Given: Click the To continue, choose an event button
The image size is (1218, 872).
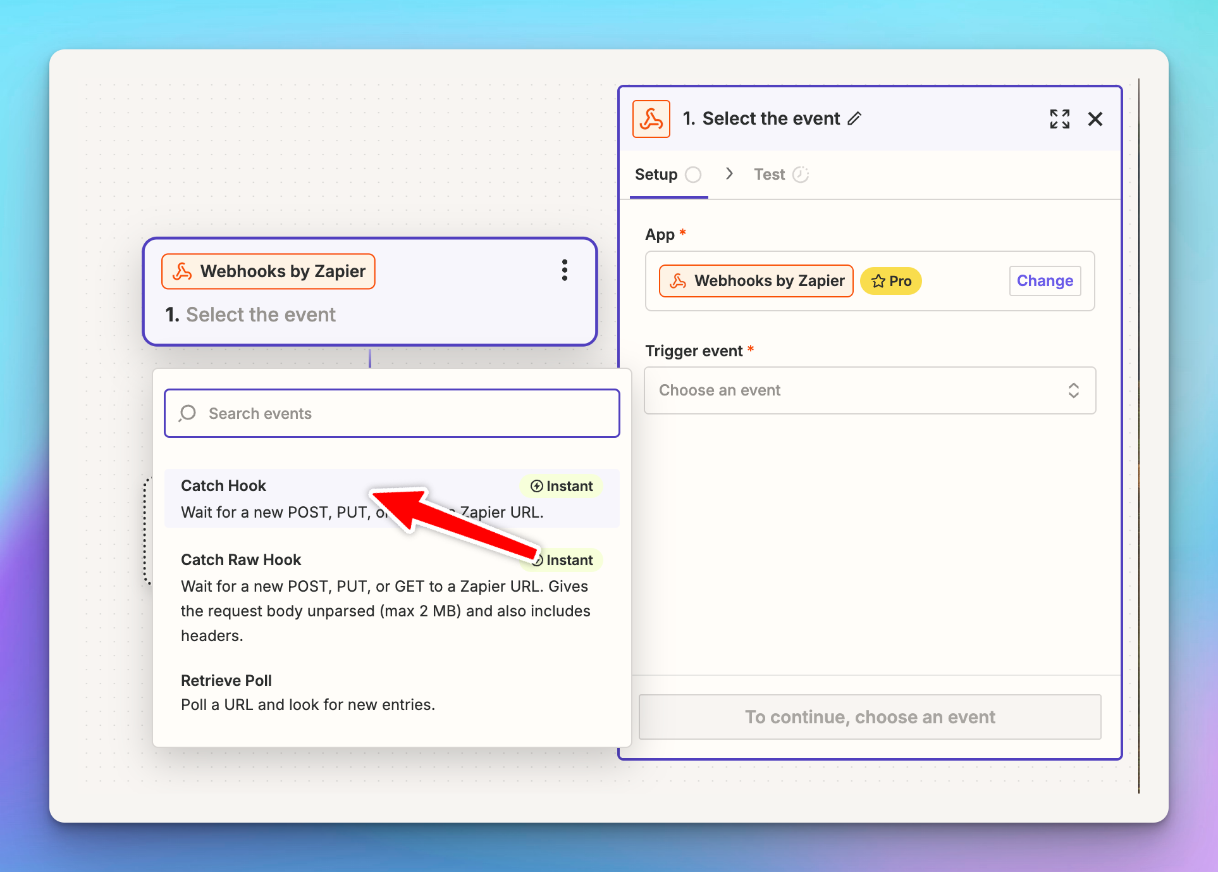Looking at the screenshot, I should 870,717.
